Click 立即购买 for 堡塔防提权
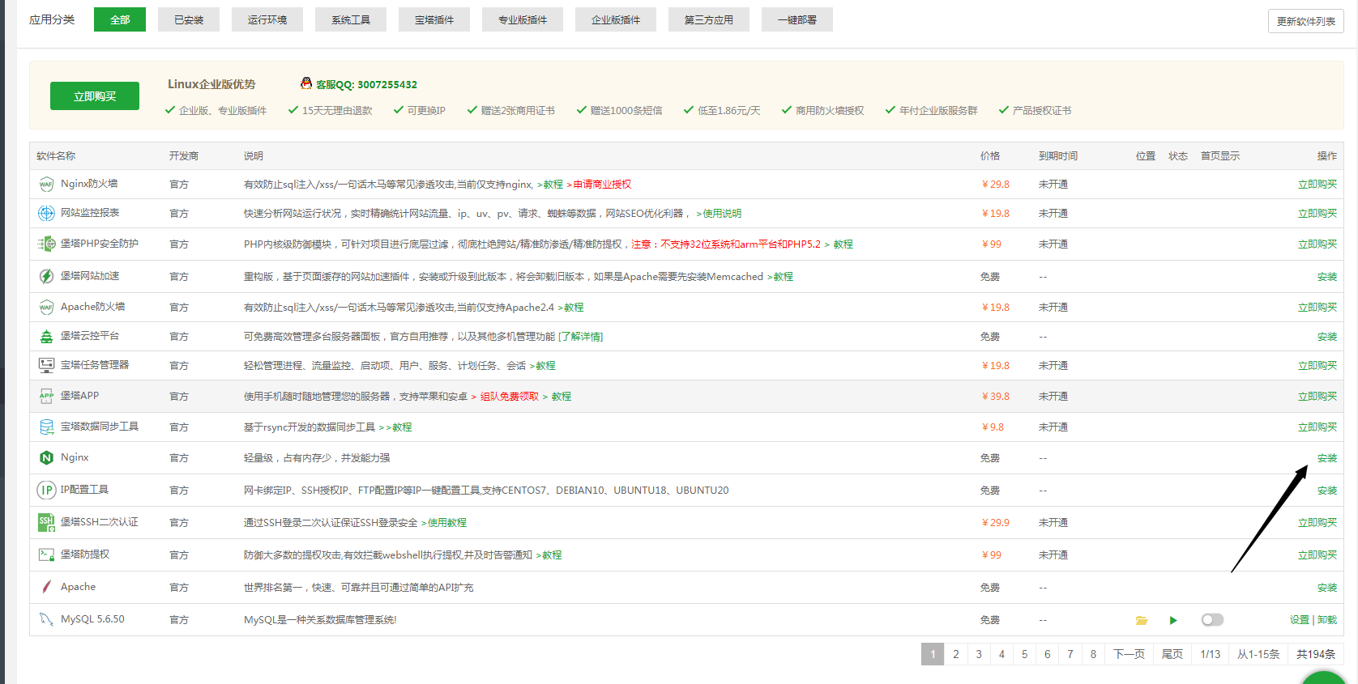The image size is (1358, 684). click(1317, 555)
